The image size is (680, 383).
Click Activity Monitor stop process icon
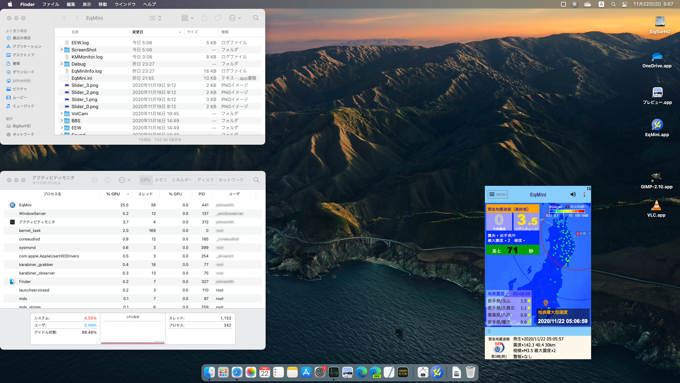(x=94, y=180)
